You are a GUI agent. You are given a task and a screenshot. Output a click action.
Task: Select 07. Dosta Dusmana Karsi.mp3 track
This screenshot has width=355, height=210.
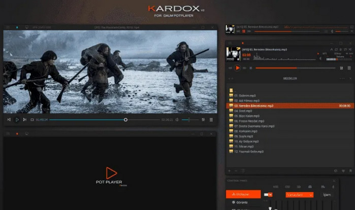tap(290, 126)
